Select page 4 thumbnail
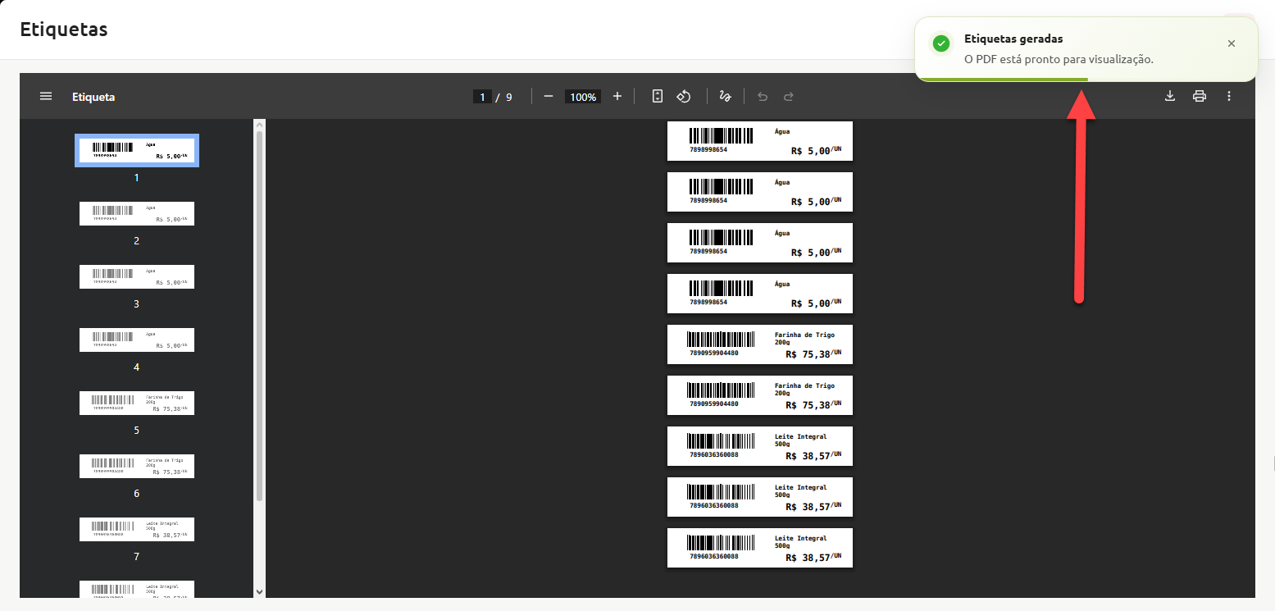 (x=137, y=340)
